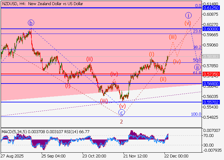Click the 100.0 Fibonacci level label
This screenshot has width=224, height=160.
point(196,114)
